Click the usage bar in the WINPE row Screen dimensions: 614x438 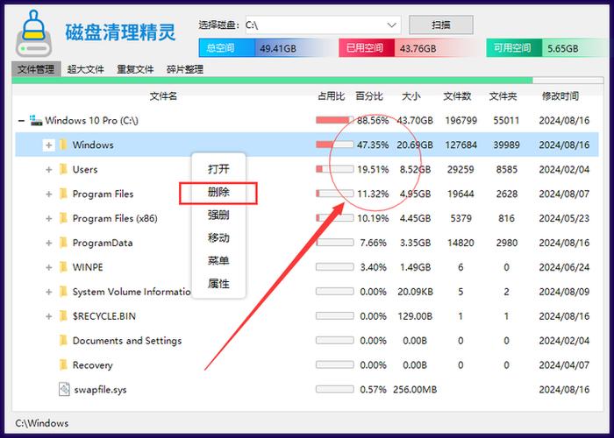point(335,267)
